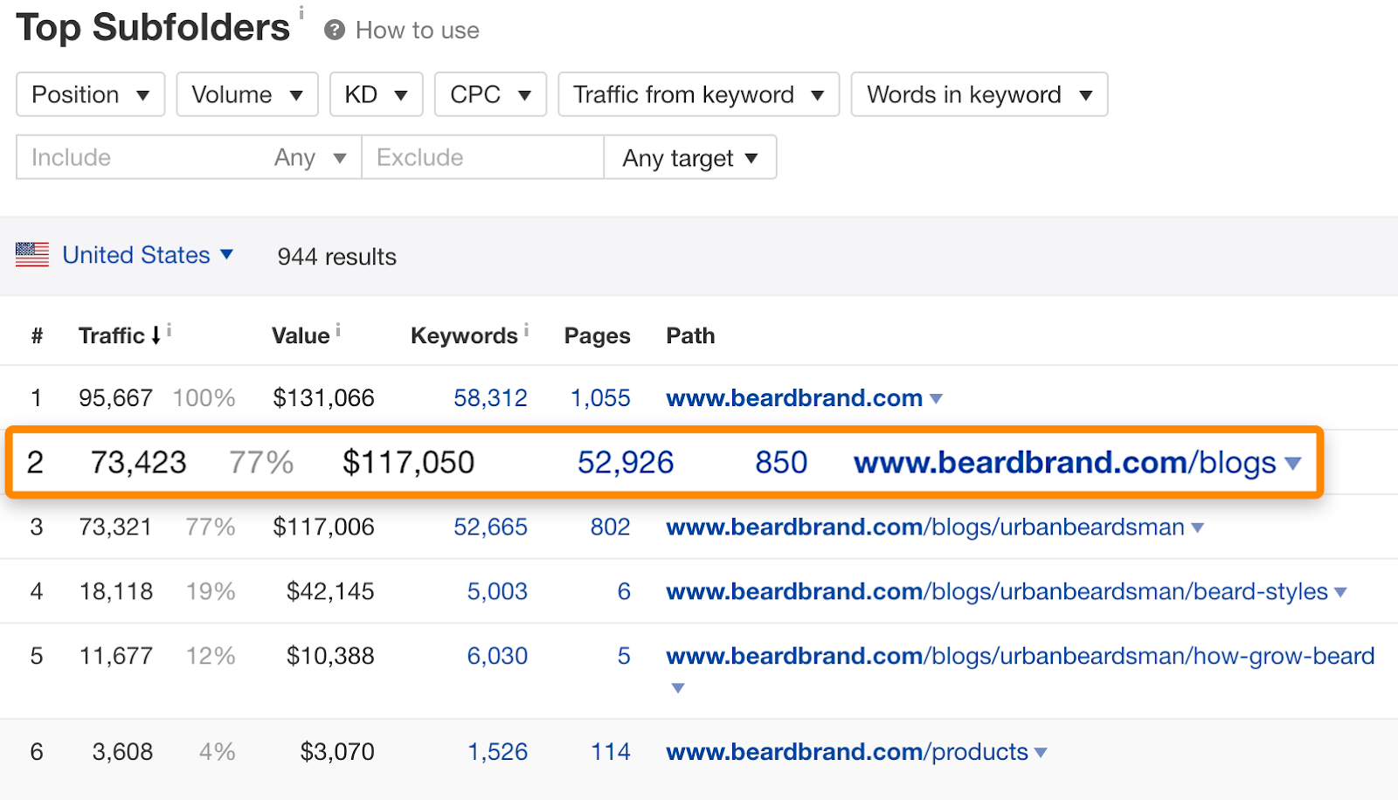This screenshot has width=1398, height=800.
Task: Click the 944 results text
Action: point(336,257)
